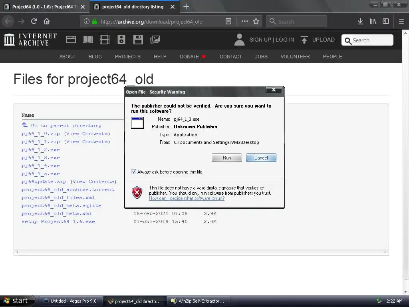Image resolution: width=409 pixels, height=307 pixels.
Task: Switch to Untitled - Vegas Pro 9.0 taskbar button
Action: click(x=70, y=301)
